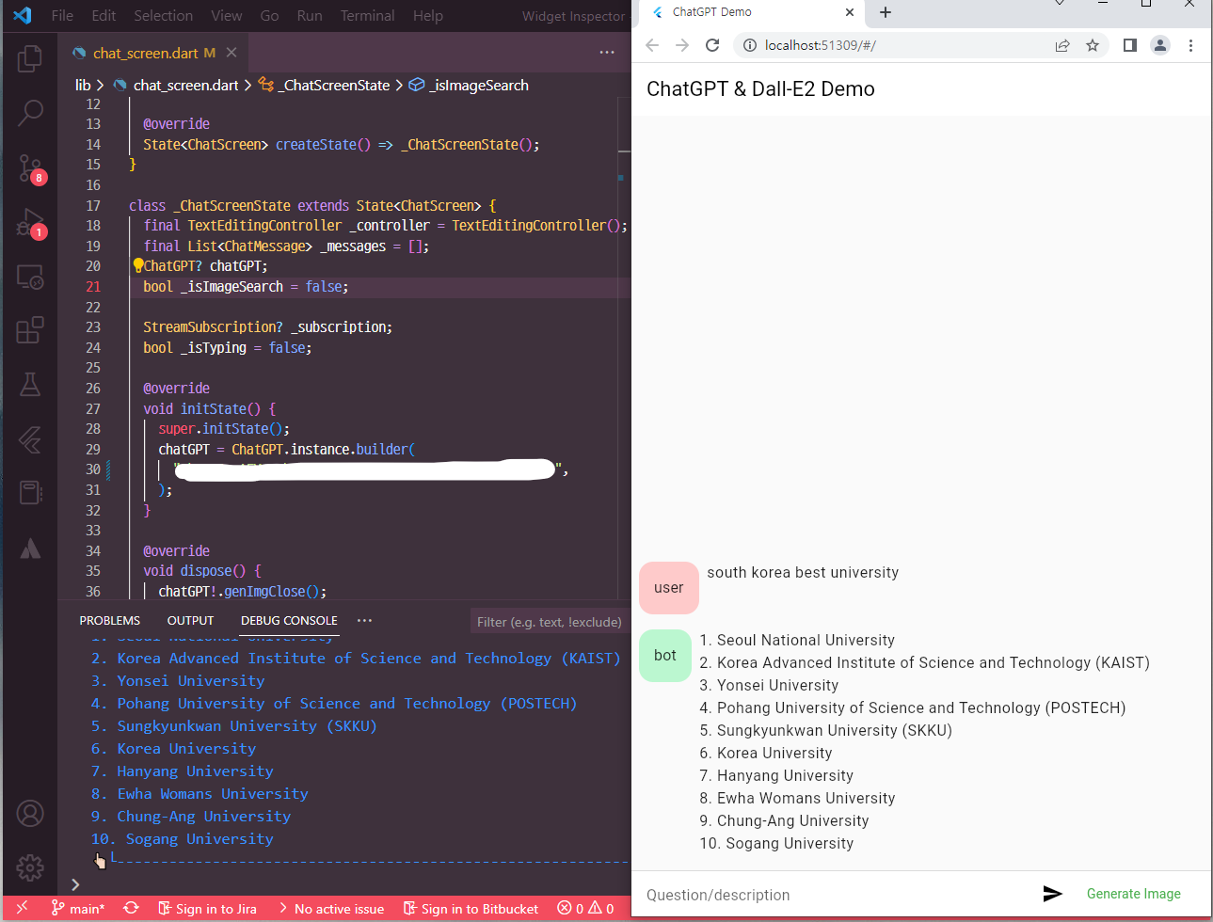
Task: Open the View menu
Action: click(226, 16)
